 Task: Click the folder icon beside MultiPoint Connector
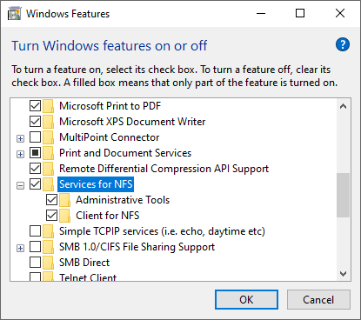[x=48, y=137]
